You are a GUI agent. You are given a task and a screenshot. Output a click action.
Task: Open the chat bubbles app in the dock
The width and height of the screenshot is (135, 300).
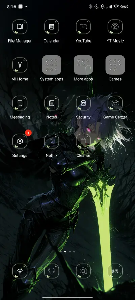(52, 271)
